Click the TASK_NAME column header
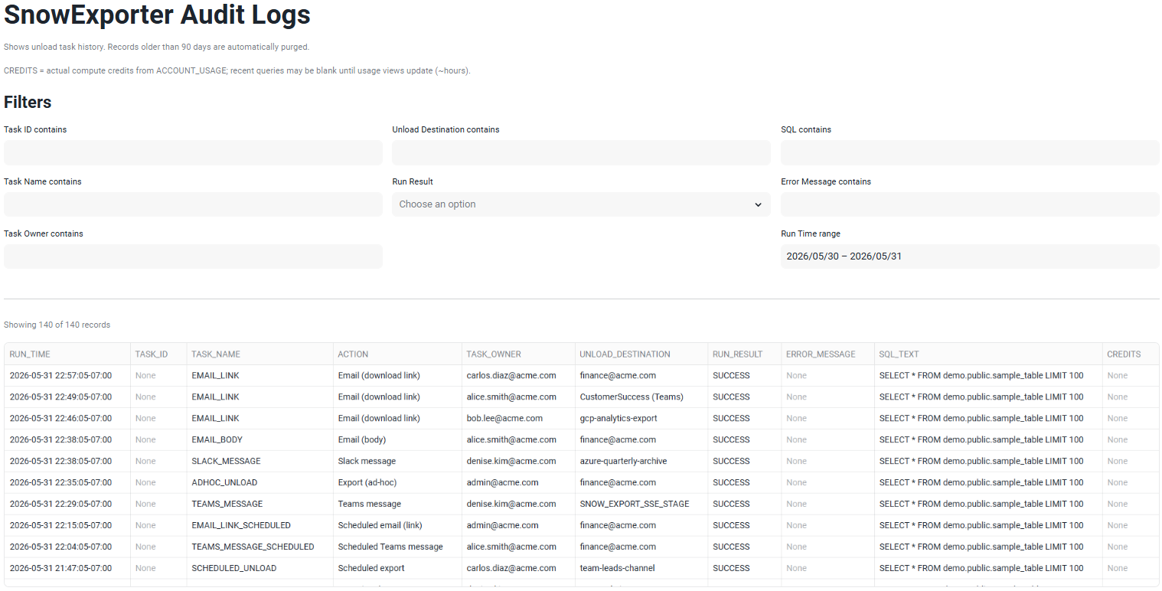The image size is (1162, 591). pos(260,354)
